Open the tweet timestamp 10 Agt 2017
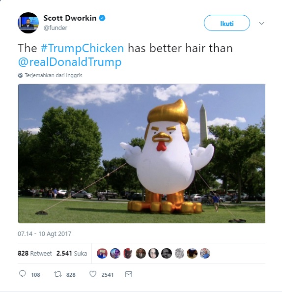The height and width of the screenshot is (292, 282). [x=45, y=234]
